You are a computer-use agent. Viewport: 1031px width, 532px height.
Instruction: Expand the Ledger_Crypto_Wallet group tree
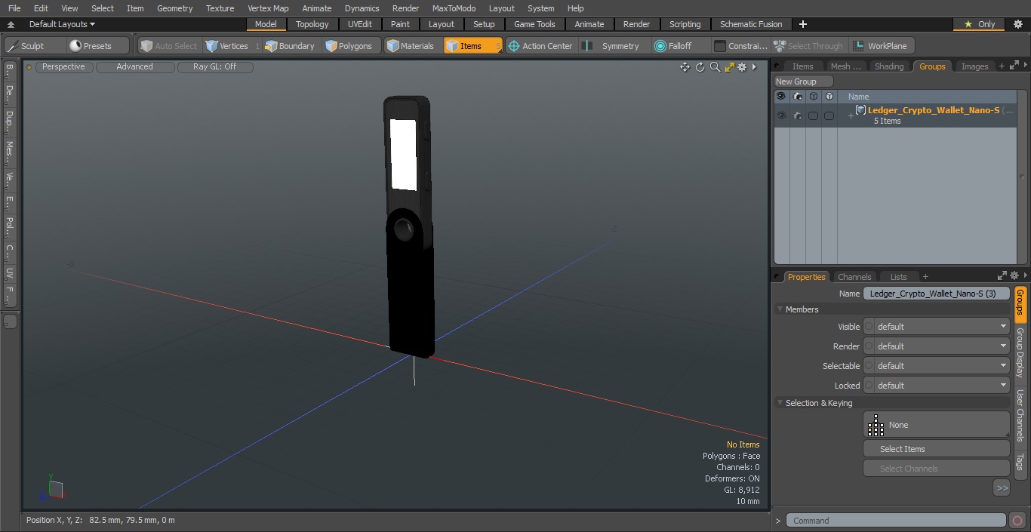(x=851, y=115)
